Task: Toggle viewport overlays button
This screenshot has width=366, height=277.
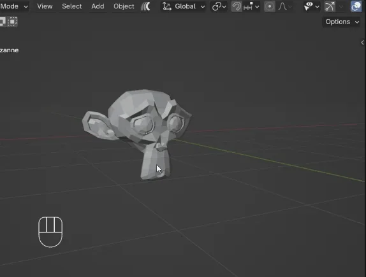Action: [x=356, y=6]
